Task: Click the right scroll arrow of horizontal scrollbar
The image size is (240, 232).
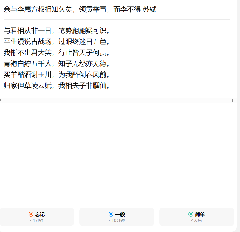Action: point(233,100)
